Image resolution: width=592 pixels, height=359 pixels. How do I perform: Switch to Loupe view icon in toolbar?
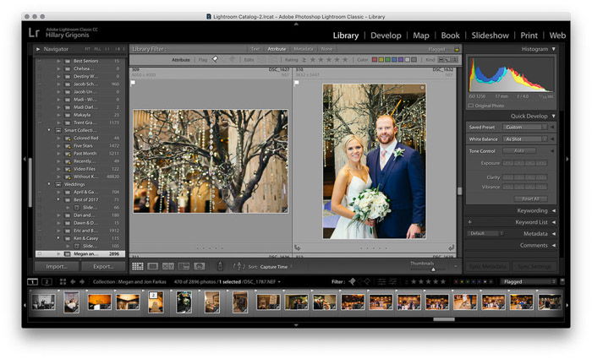click(x=153, y=266)
